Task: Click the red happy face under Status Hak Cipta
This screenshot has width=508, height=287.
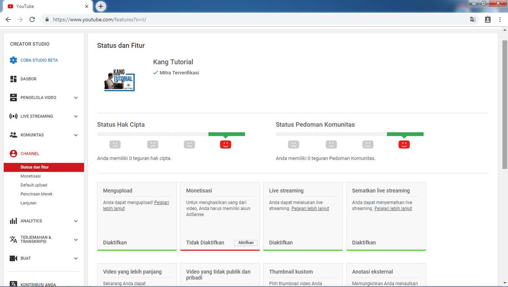Action: pos(226,144)
